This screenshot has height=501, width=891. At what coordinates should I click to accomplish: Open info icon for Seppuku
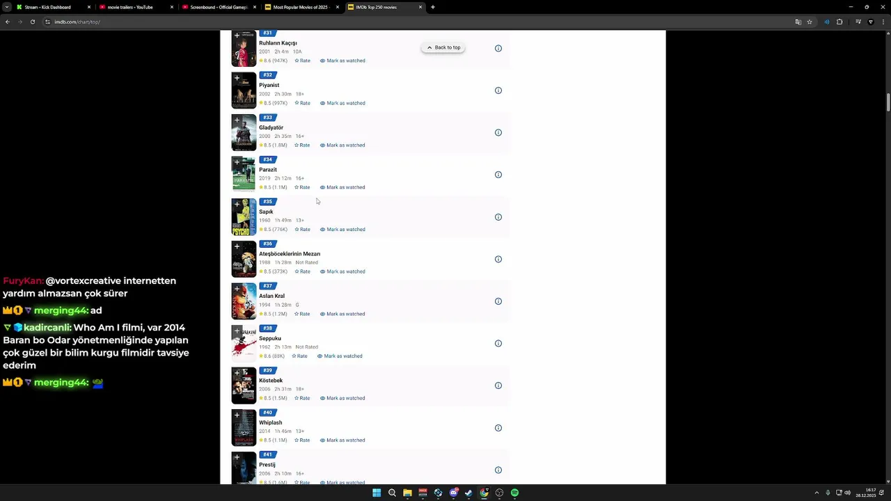[x=498, y=344]
